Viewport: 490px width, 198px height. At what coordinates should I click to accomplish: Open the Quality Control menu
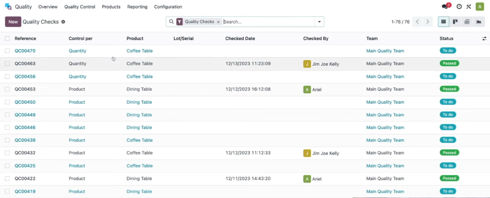(80, 7)
